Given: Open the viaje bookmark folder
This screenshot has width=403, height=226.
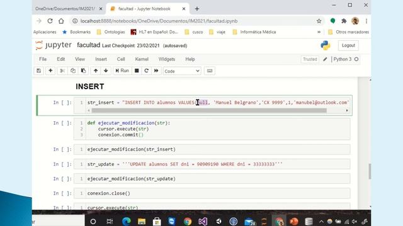Looking at the screenshot, I should tap(217, 32).
